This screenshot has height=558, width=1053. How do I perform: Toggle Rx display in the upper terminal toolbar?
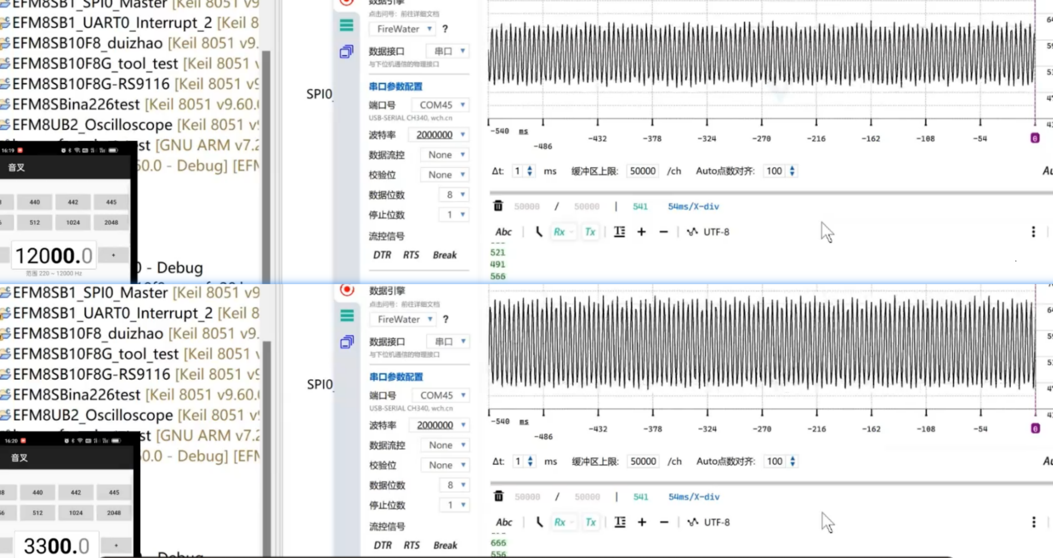(x=559, y=232)
